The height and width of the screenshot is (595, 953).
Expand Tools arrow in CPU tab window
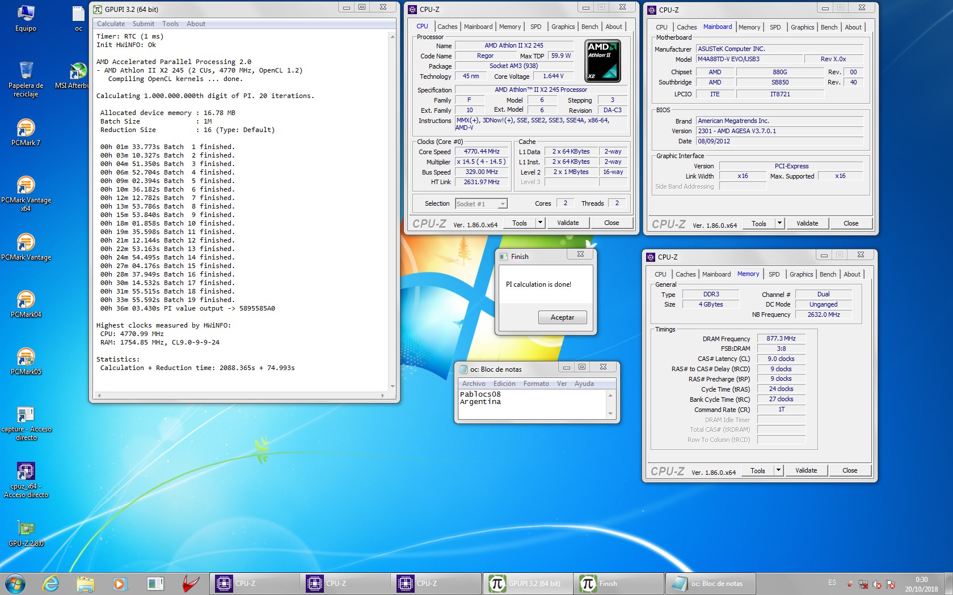click(540, 223)
